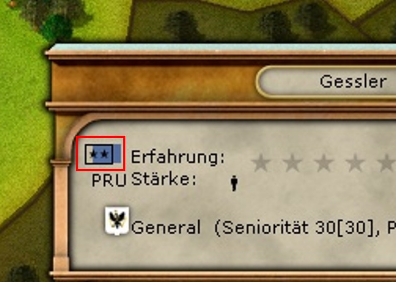Select the third grey experience star
Image resolution: width=396 pixels, height=282 pixels.
point(324,163)
